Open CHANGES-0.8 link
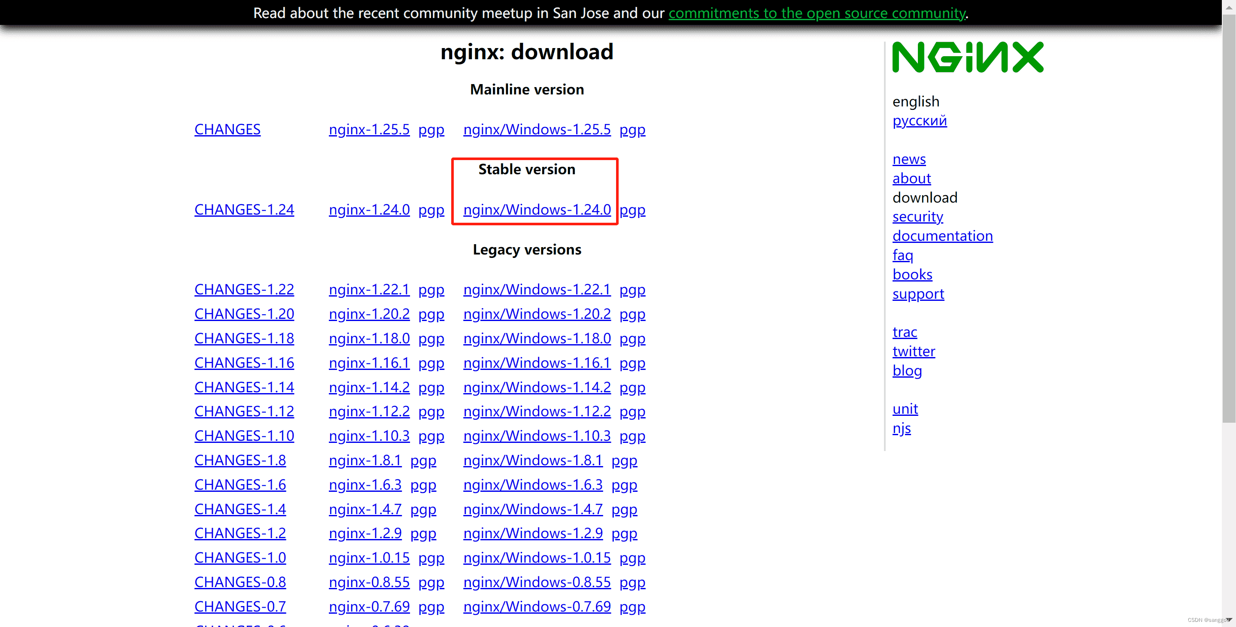 pos(240,582)
